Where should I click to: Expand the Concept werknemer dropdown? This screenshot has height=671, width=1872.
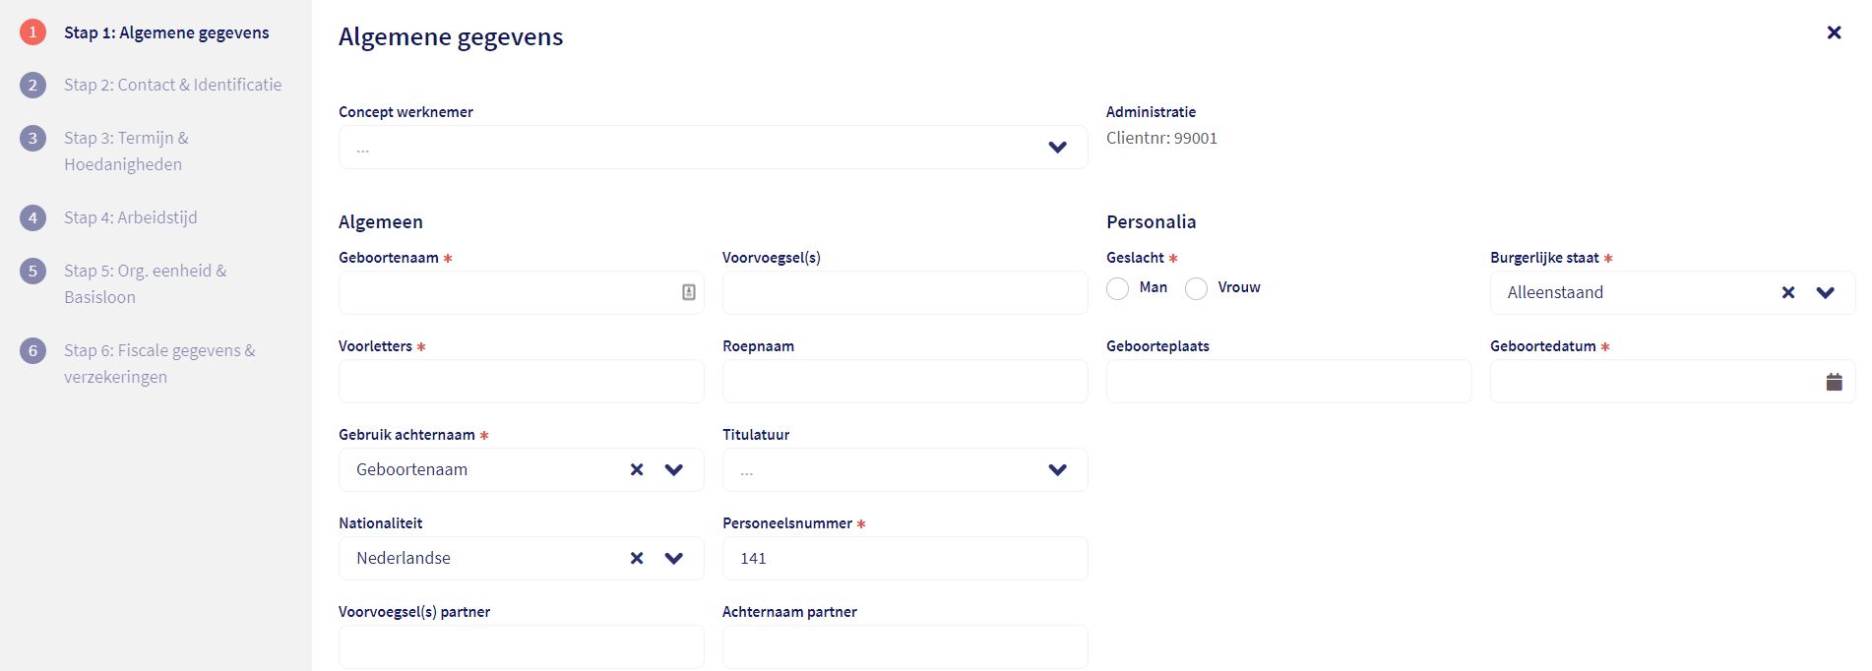(x=1057, y=148)
